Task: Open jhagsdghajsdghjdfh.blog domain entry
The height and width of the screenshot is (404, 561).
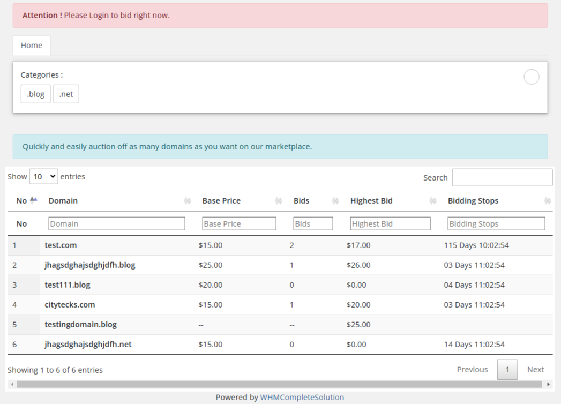Action: [x=90, y=265]
